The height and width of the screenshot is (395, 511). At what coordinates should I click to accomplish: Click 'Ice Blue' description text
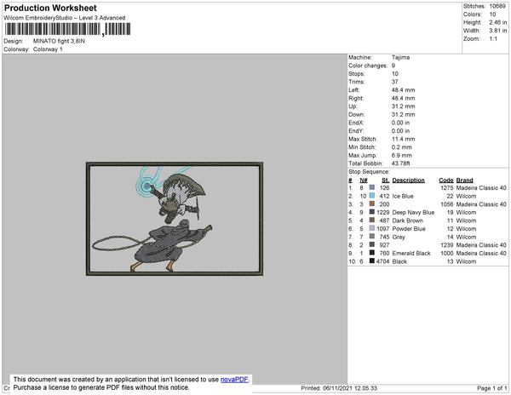pyautogui.click(x=403, y=196)
